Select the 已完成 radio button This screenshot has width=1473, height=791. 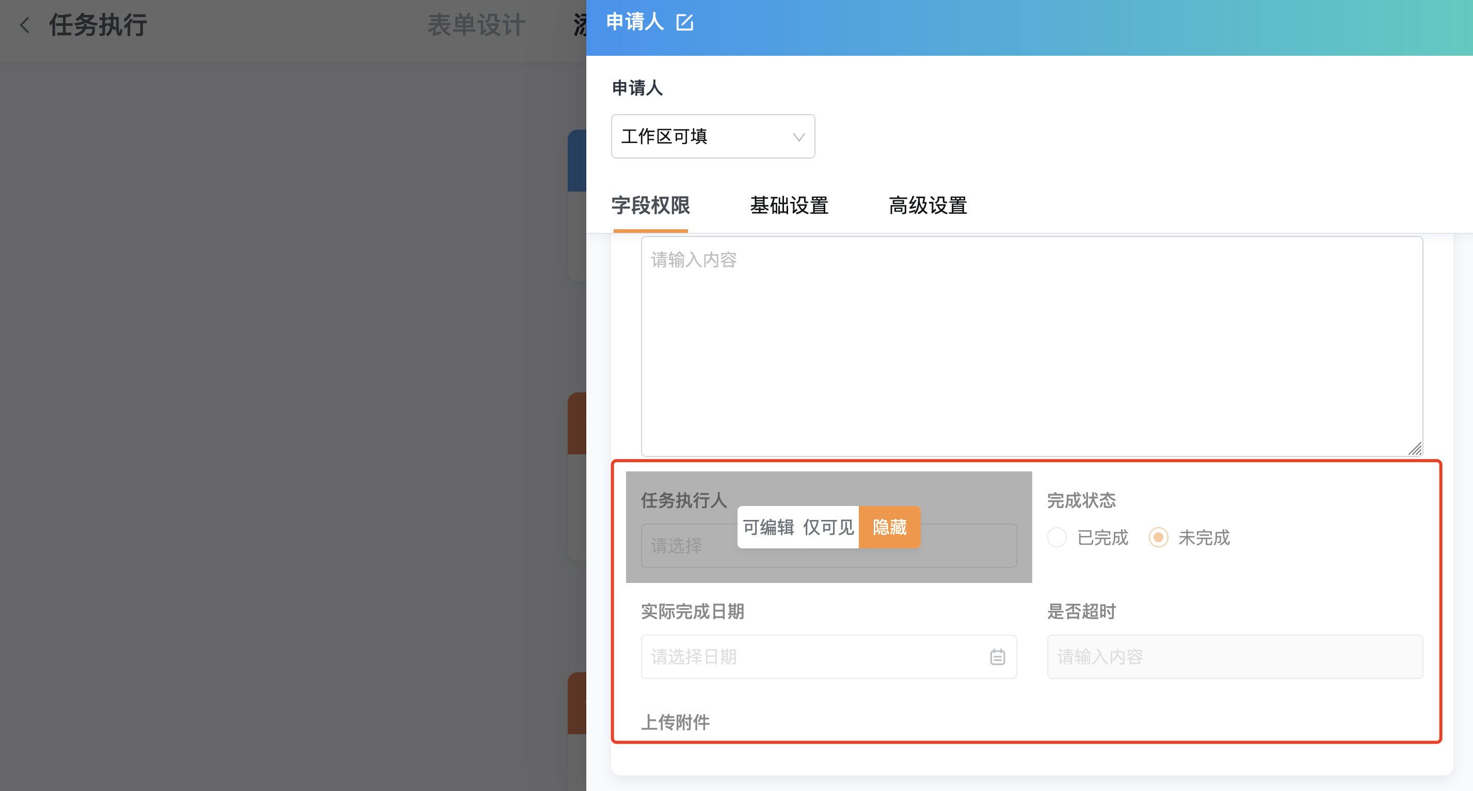tap(1056, 537)
